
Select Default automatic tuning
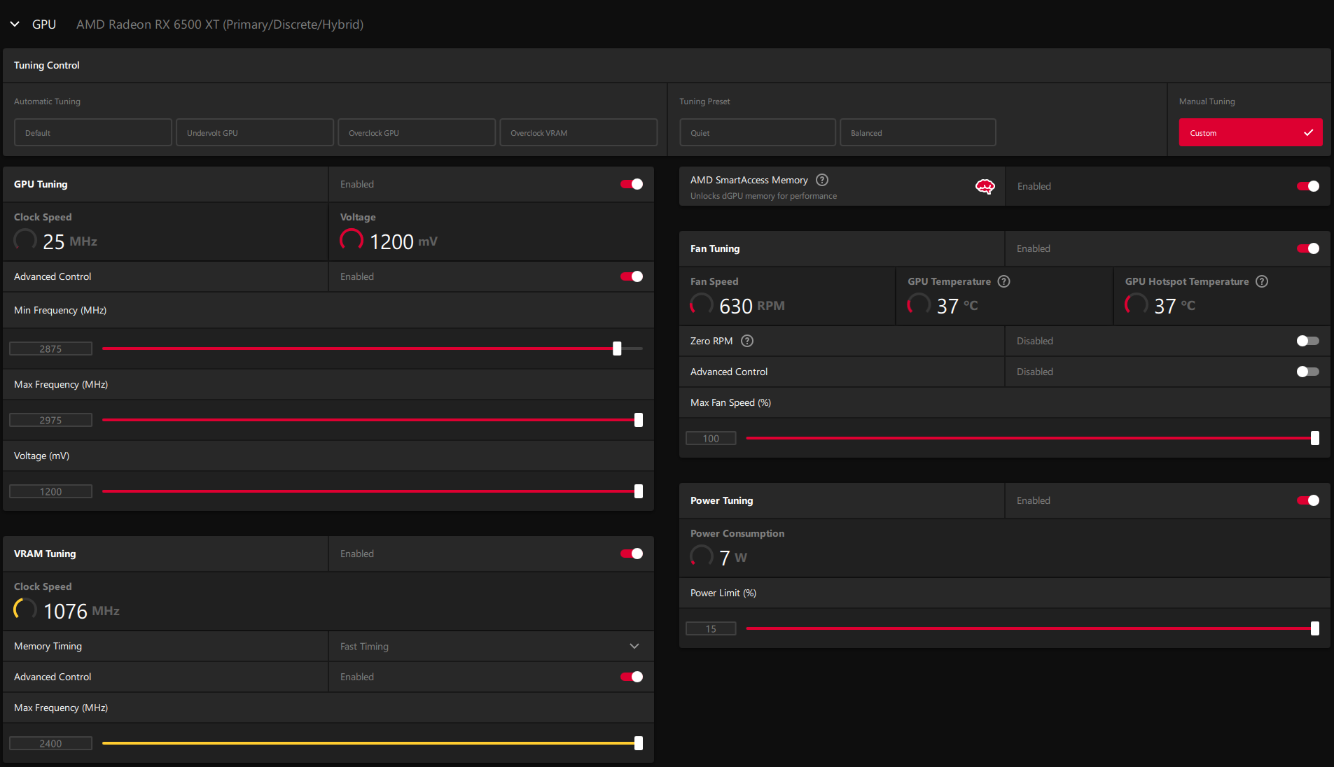tap(93, 132)
